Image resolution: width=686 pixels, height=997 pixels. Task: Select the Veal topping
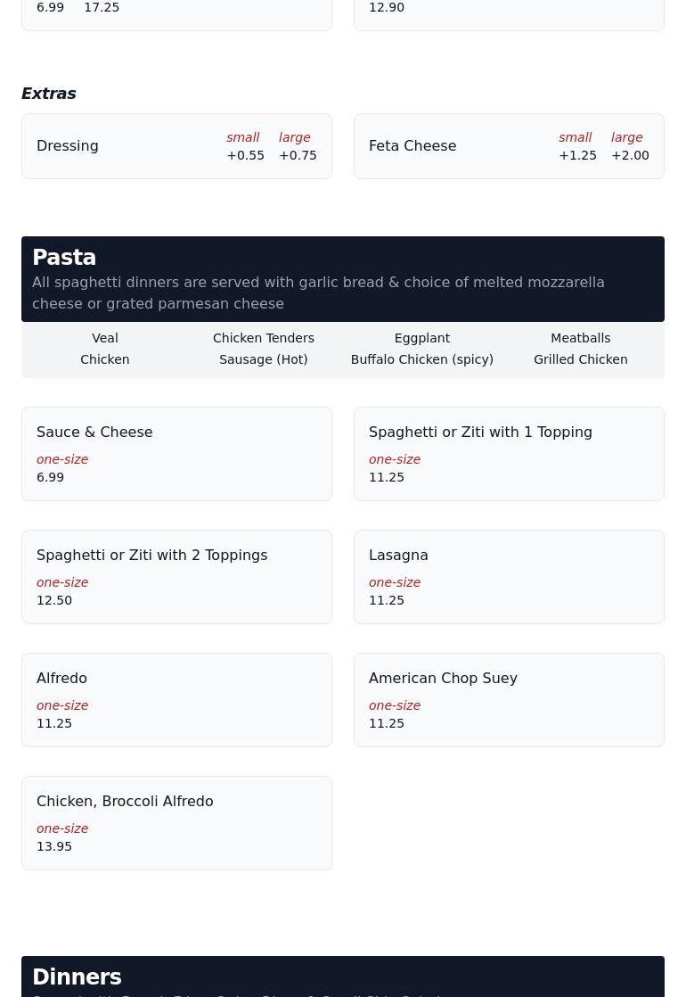105,338
